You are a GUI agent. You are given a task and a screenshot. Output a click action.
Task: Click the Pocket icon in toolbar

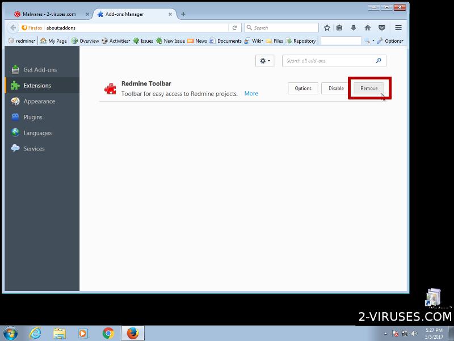click(x=382, y=27)
